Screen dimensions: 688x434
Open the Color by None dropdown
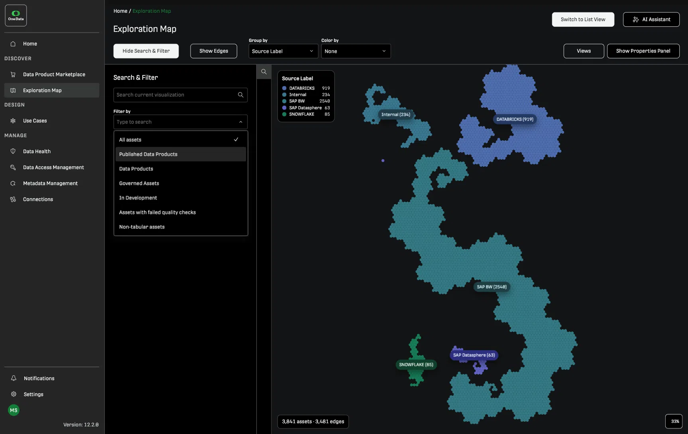point(356,51)
